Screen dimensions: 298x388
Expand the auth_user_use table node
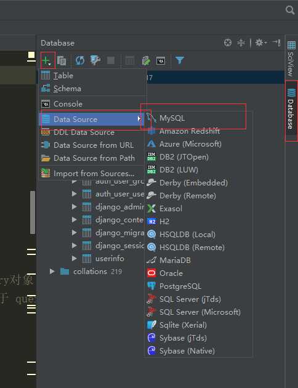(74, 194)
